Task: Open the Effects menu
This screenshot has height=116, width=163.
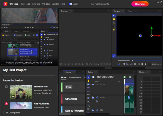Action: [x=36, y=4]
